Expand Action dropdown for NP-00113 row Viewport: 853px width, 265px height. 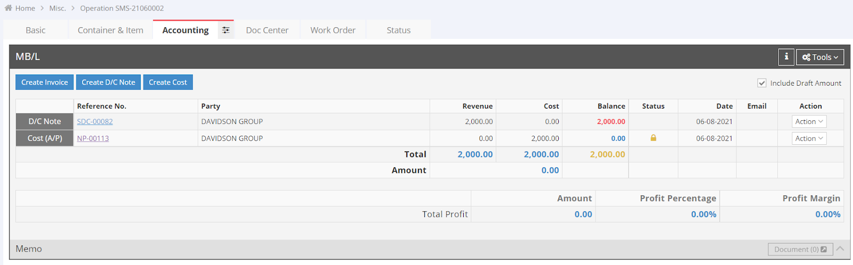809,138
